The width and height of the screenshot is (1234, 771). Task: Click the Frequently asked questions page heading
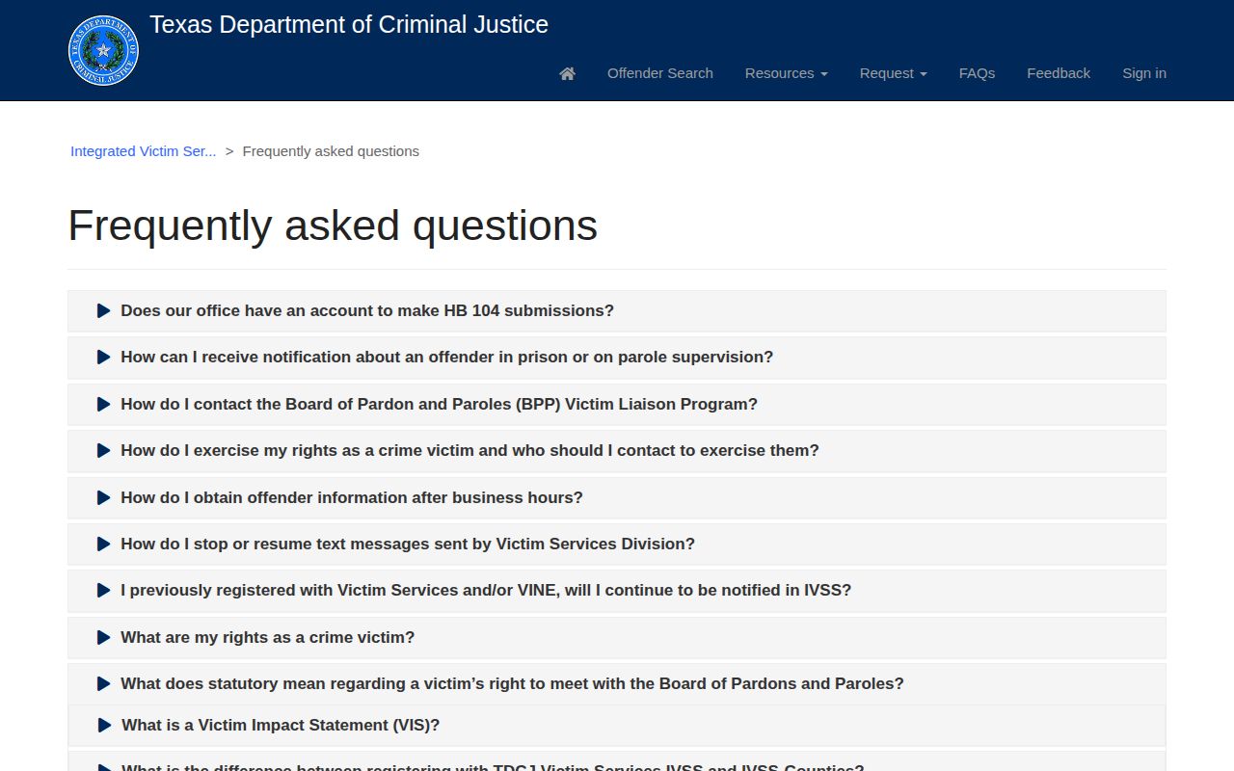point(333,226)
